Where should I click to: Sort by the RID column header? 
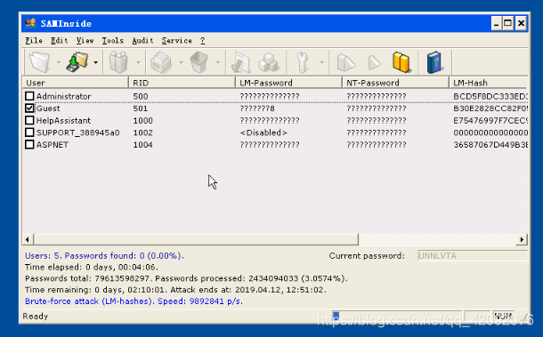182,83
